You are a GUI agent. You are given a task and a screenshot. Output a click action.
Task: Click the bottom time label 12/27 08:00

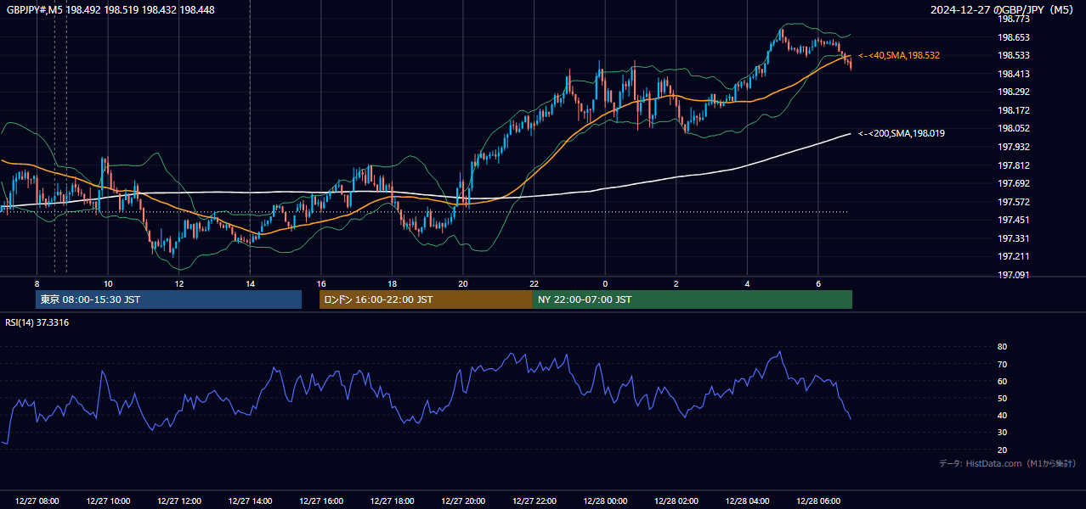(x=37, y=501)
